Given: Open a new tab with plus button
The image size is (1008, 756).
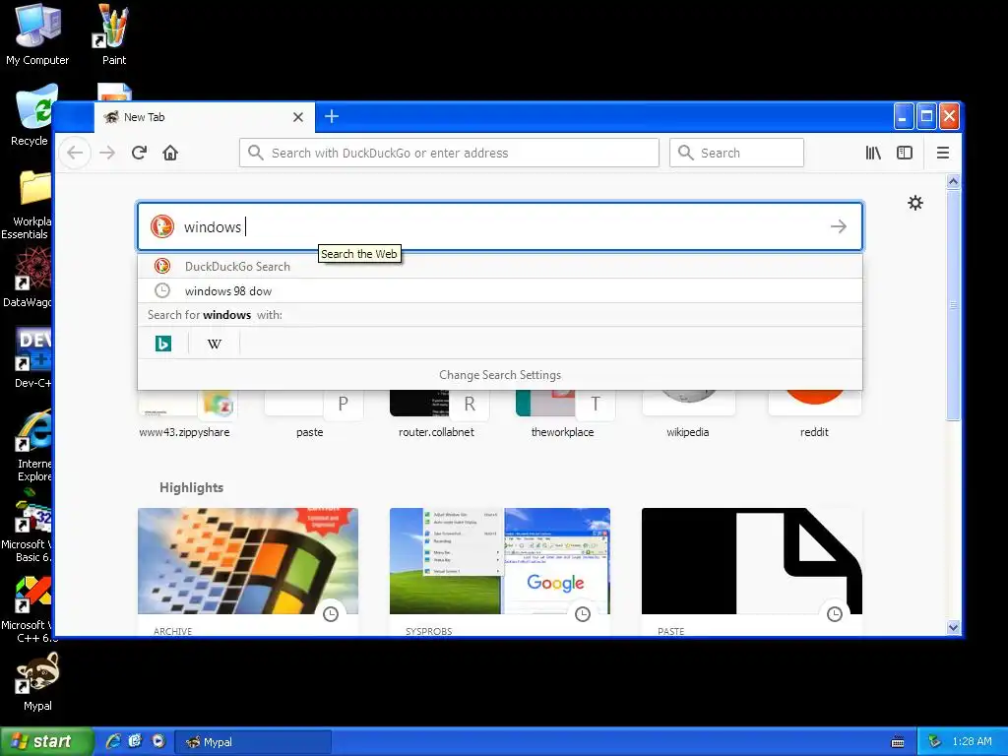Looking at the screenshot, I should [x=332, y=116].
